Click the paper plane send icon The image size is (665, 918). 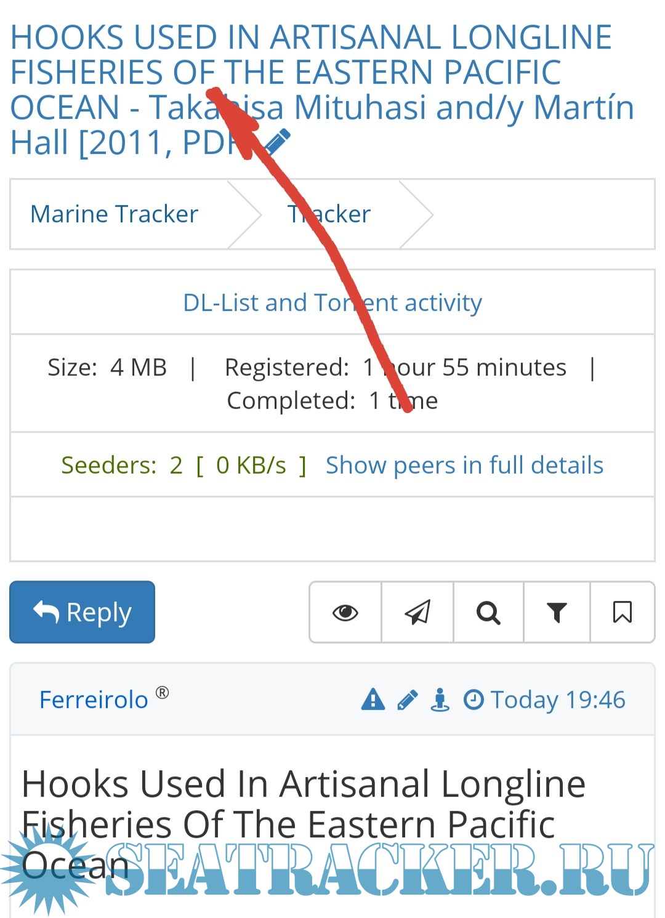(x=417, y=613)
